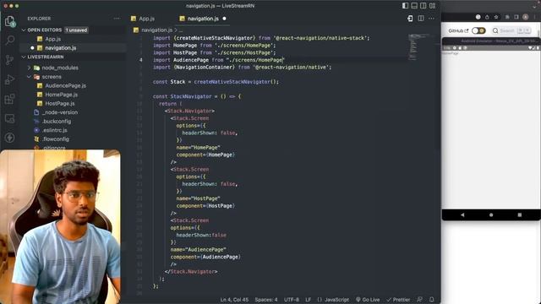Toggle dark mode switch beside GitHub link
The image size is (541, 304).
pos(478,30)
